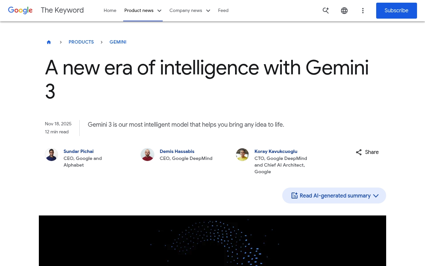Click the globe language icon
The image size is (425, 266).
pyautogui.click(x=344, y=11)
